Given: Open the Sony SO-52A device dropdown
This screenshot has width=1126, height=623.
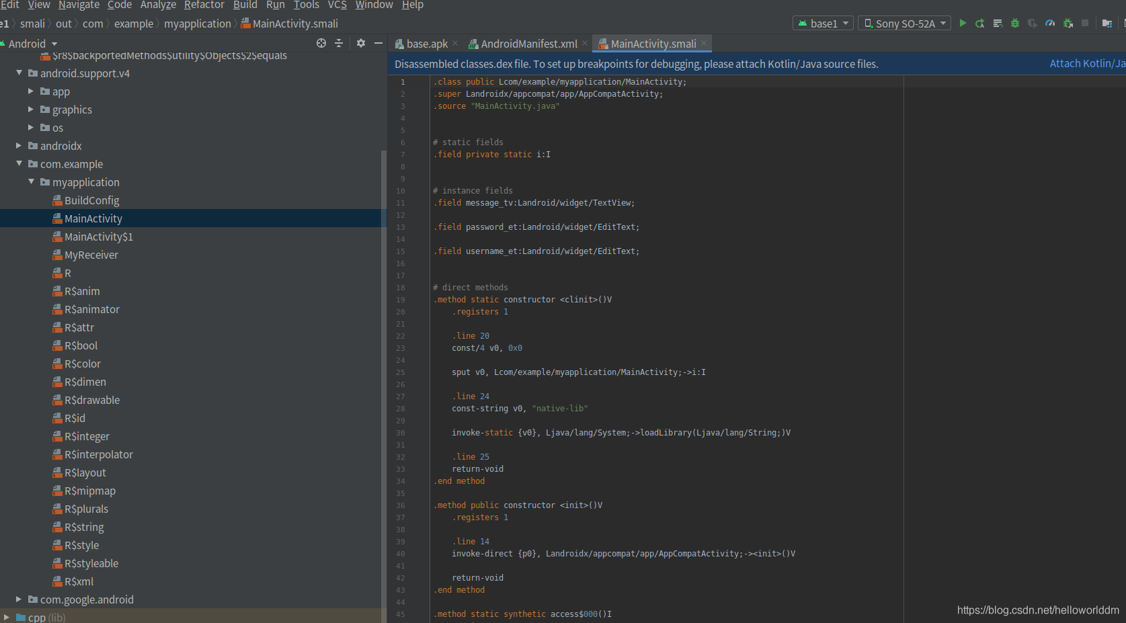Looking at the screenshot, I should pyautogui.click(x=905, y=24).
